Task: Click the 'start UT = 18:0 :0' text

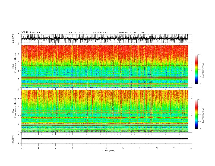Action: [x=131, y=33]
